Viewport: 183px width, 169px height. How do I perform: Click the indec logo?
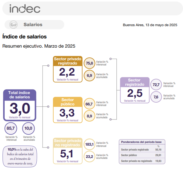pyautogui.click(x=25, y=9)
